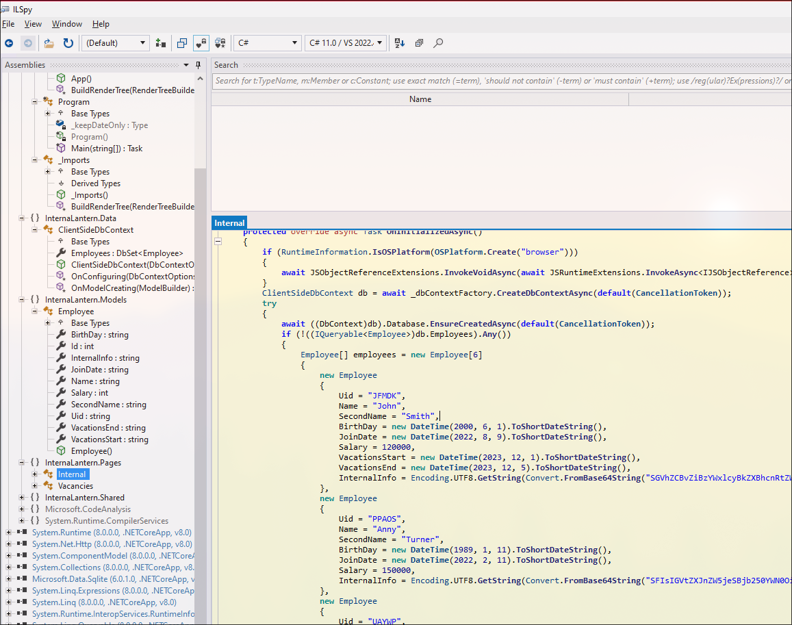Pin the Assemblies panel with pushpin icon

coord(199,65)
